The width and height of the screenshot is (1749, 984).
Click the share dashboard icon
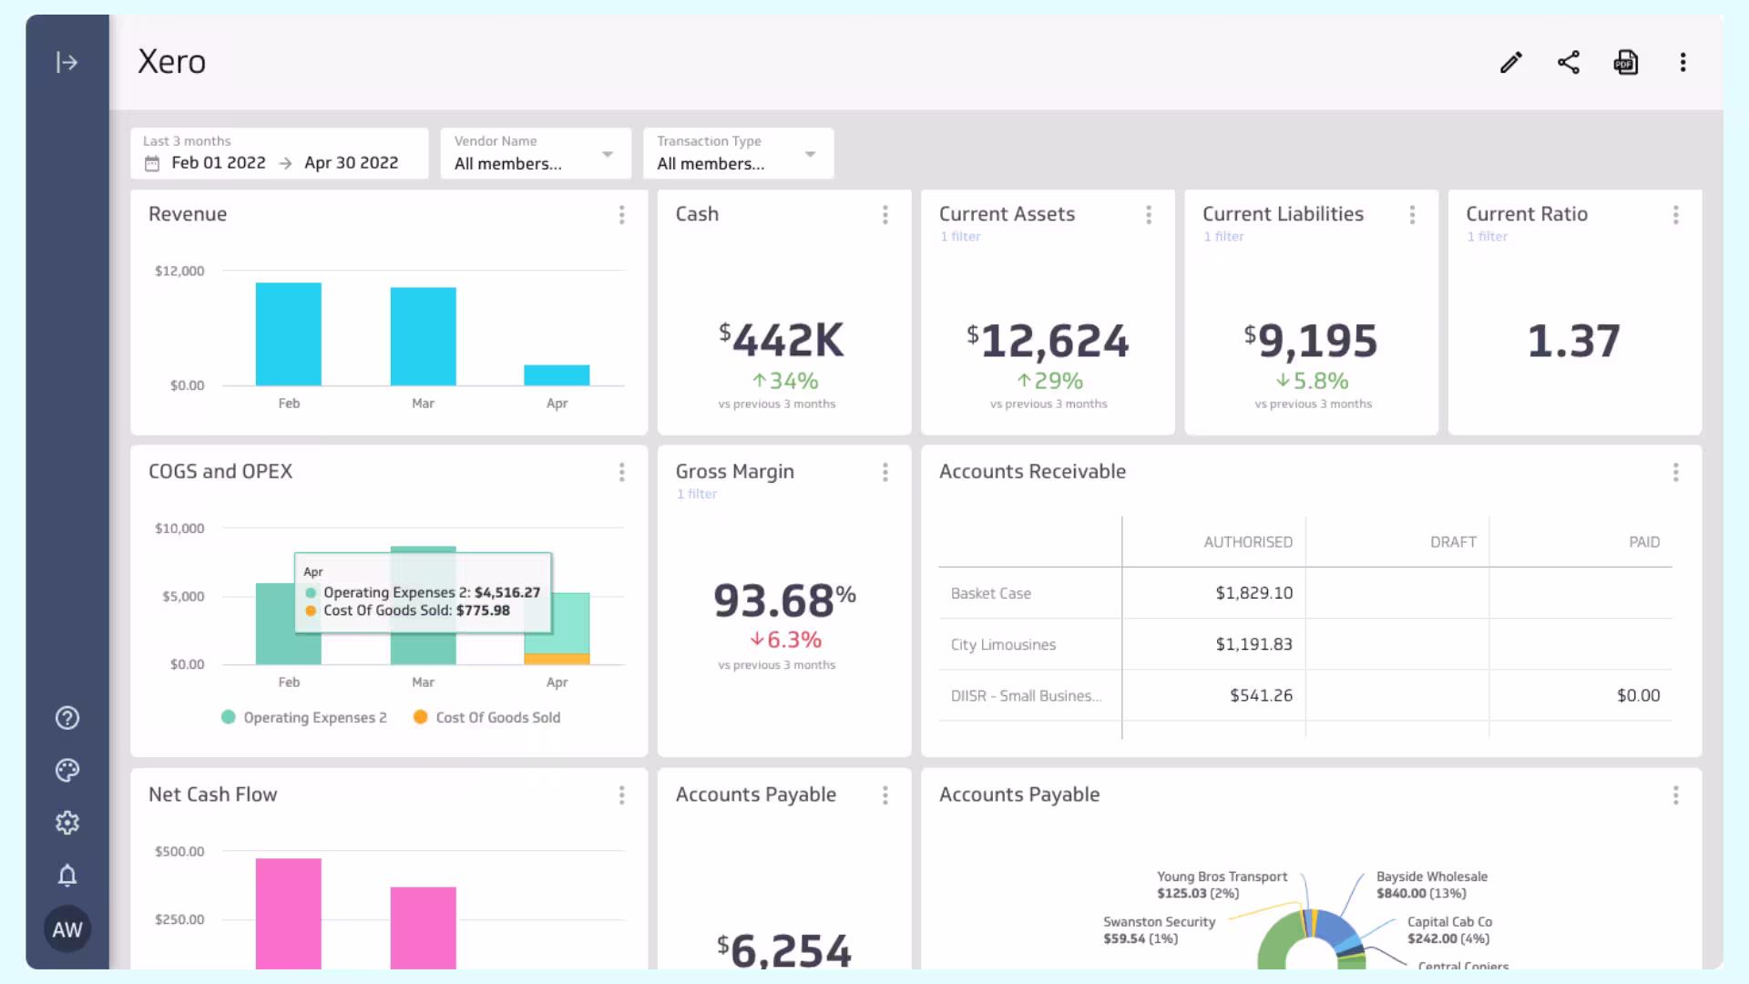coord(1569,62)
